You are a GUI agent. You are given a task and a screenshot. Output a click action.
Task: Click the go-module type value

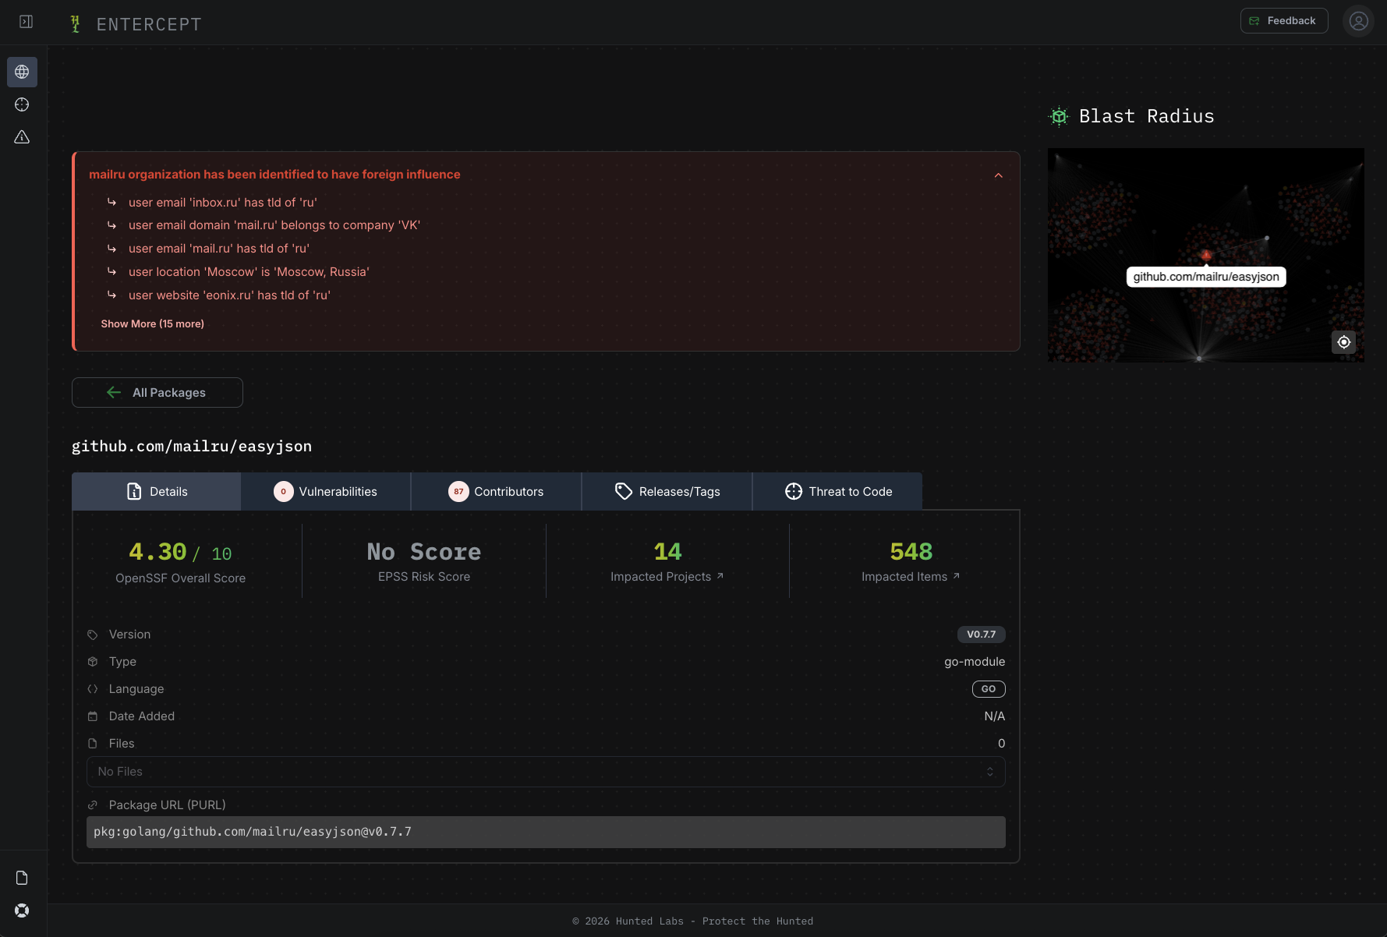(975, 662)
